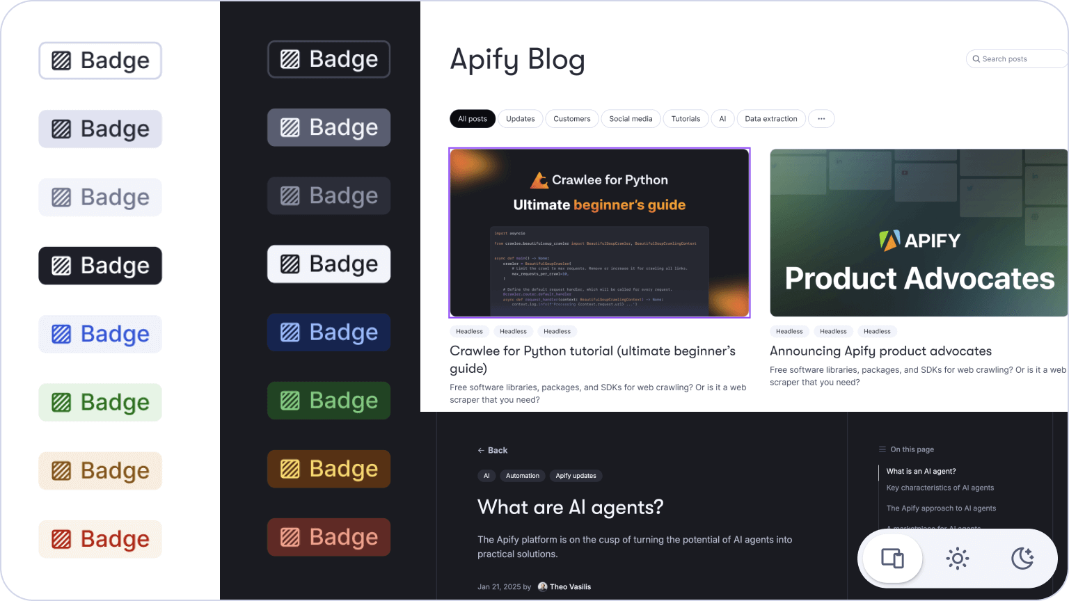Click the striped icon in the white Badge on dark panel

pyautogui.click(x=292, y=264)
